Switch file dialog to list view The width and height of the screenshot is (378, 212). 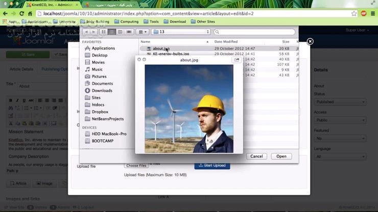[111, 32]
